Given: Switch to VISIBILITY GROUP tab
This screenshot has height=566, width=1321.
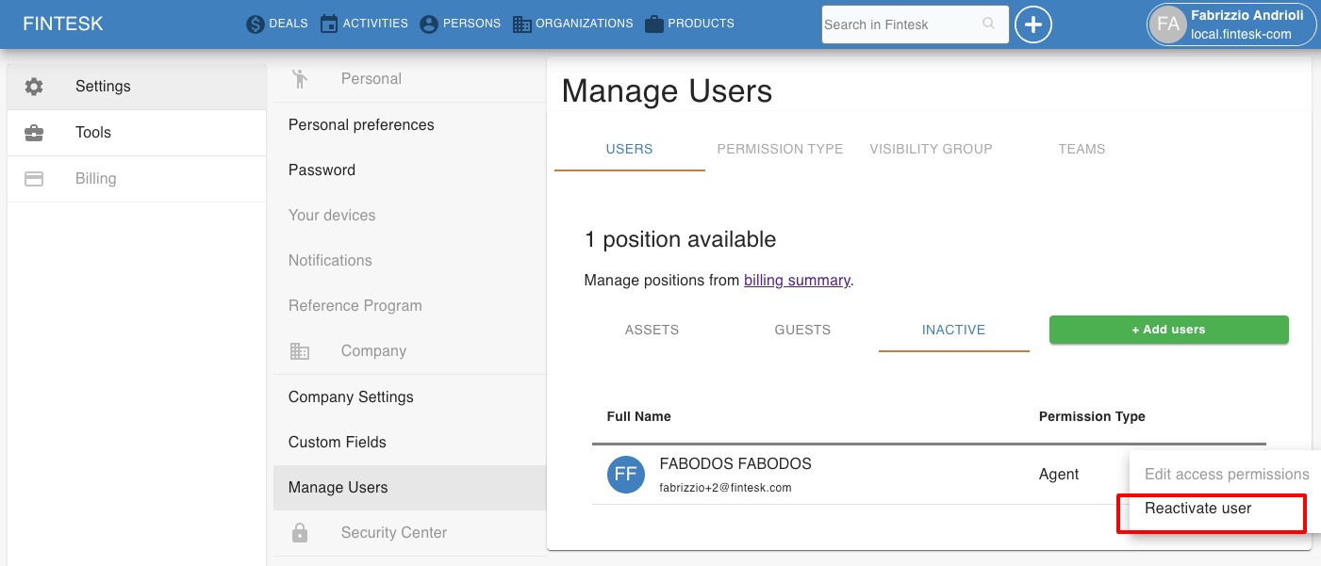Looking at the screenshot, I should (x=931, y=149).
